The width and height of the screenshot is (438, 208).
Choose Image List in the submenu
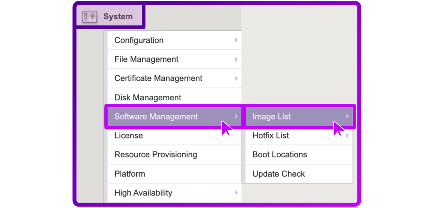299,117
